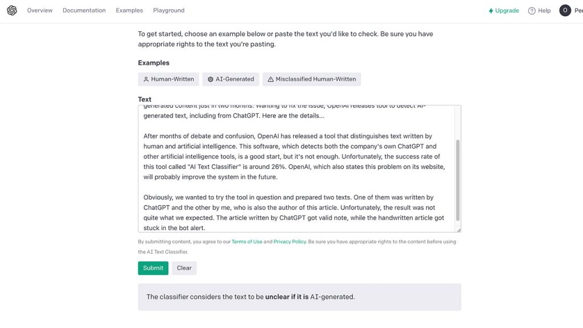Image resolution: width=583 pixels, height=328 pixels.
Task: Click inside the Text input area
Action: (299, 168)
